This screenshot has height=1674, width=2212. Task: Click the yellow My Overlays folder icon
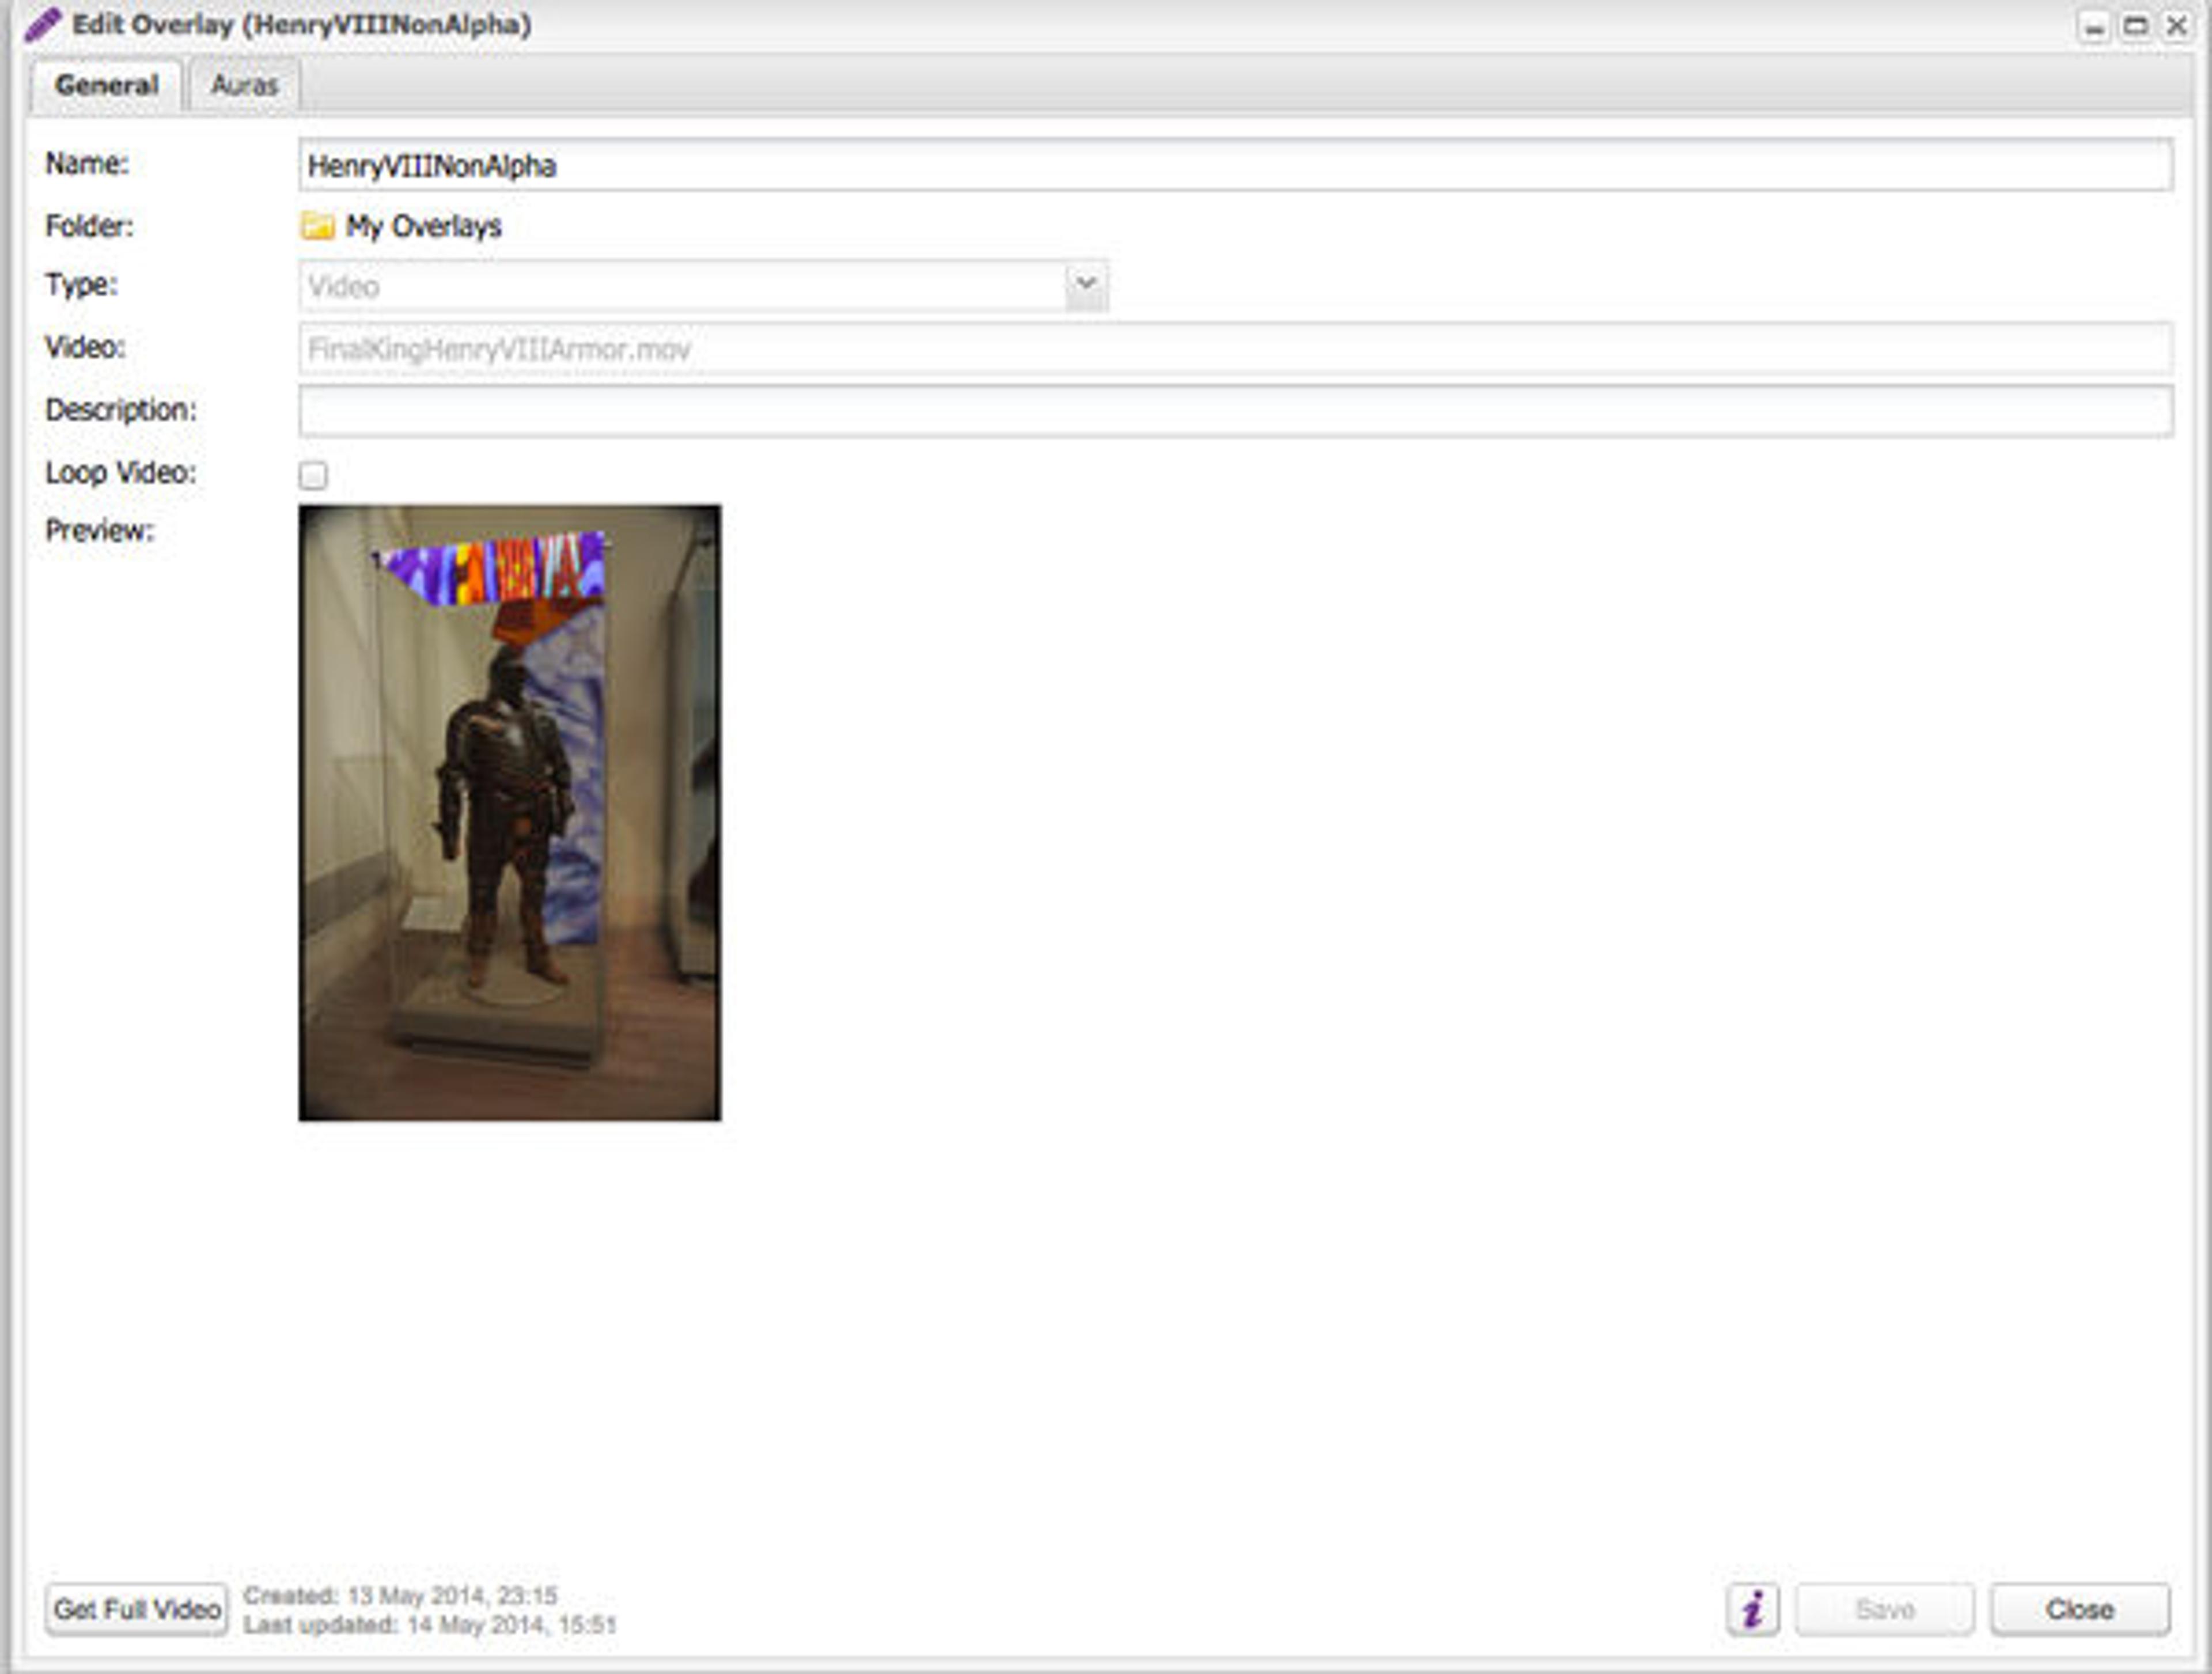pos(317,227)
